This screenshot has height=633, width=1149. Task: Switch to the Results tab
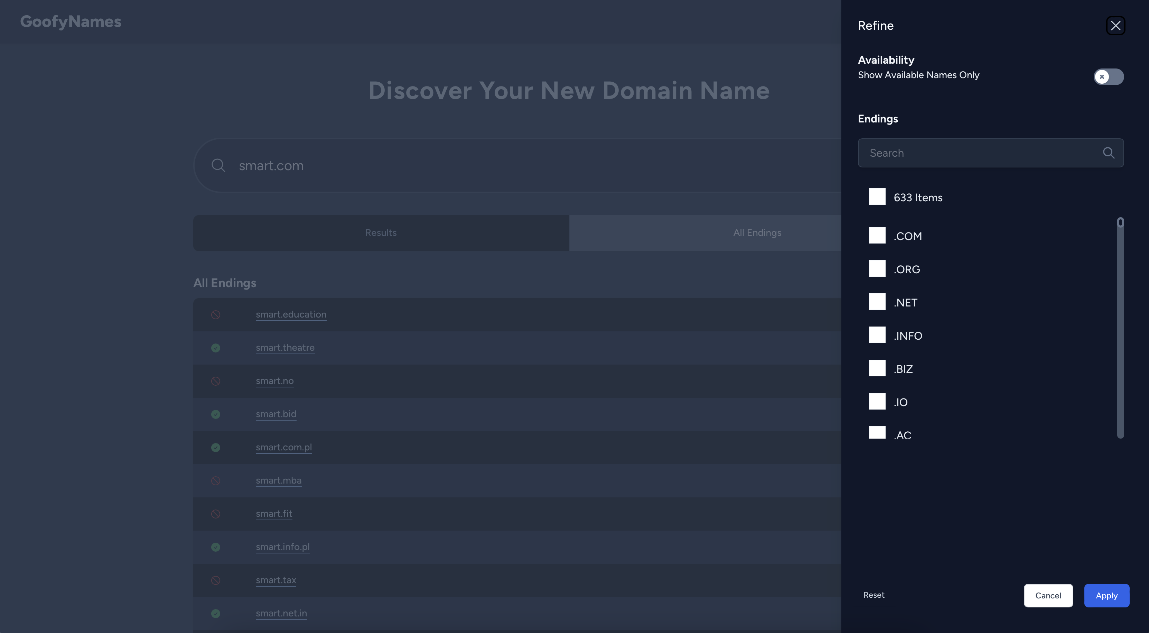pyautogui.click(x=381, y=232)
